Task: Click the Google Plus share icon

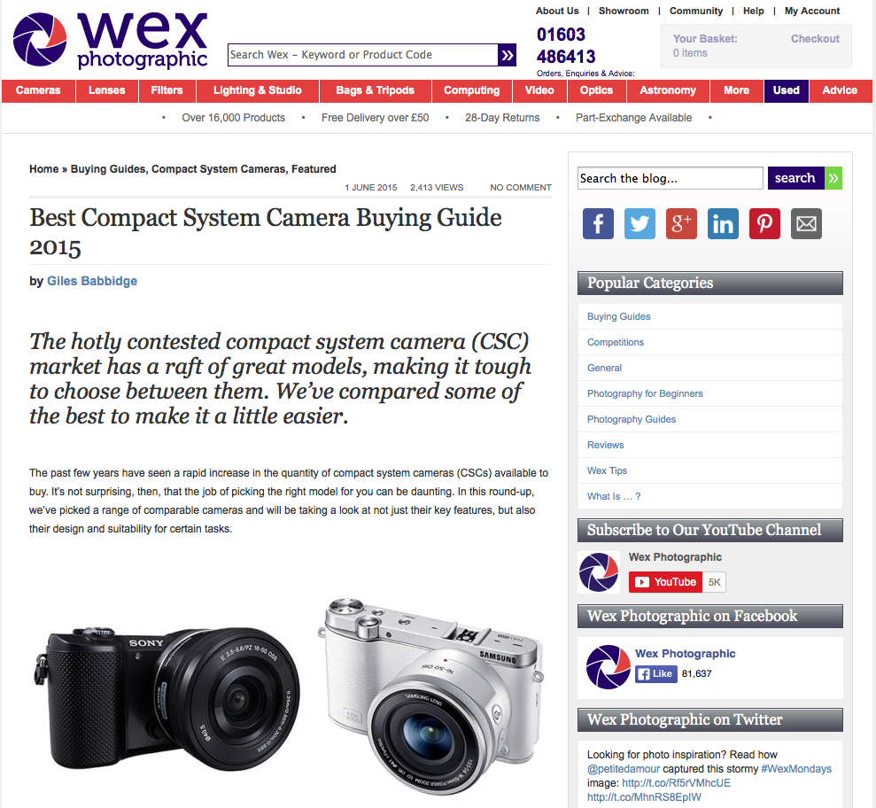Action: [x=681, y=223]
